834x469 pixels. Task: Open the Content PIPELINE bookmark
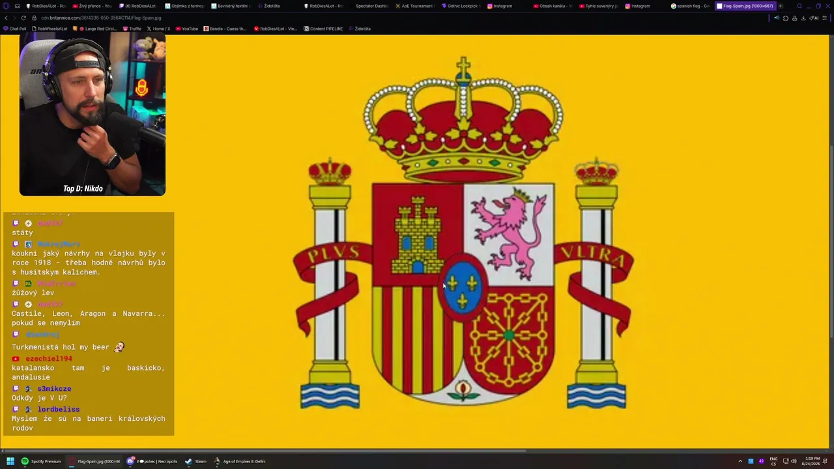coord(323,29)
